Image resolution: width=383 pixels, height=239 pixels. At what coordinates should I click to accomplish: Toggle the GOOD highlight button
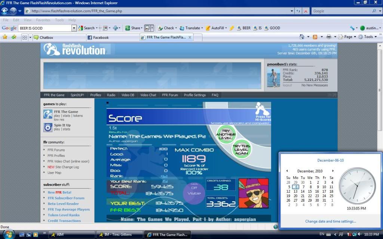click(x=272, y=28)
